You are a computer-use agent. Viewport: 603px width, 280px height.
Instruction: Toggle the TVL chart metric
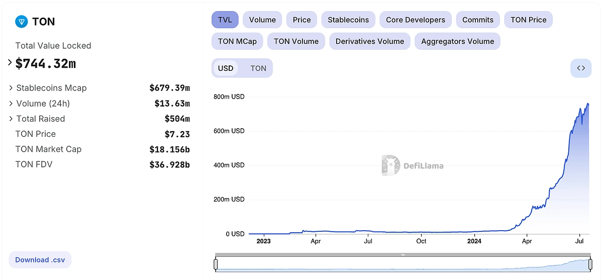225,20
